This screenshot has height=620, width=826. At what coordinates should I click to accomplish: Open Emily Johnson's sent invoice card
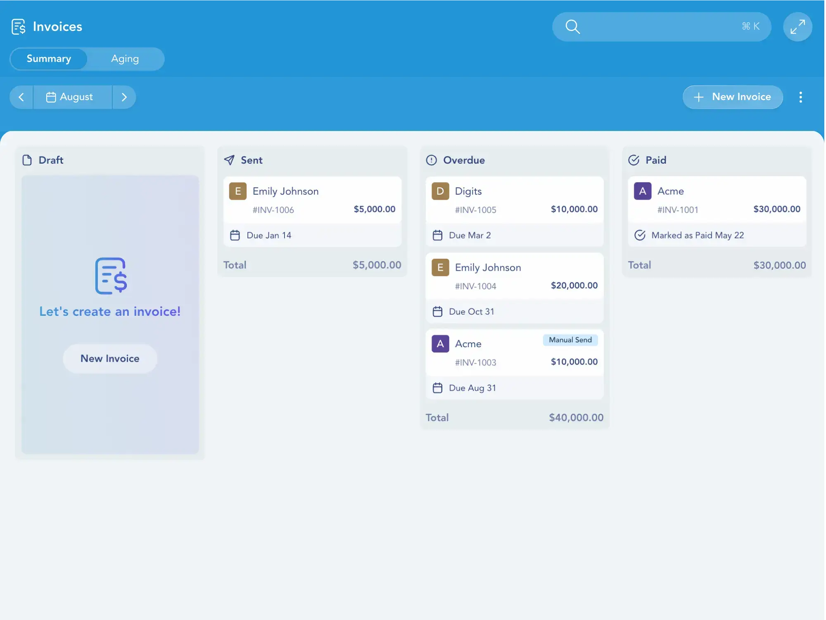click(312, 212)
